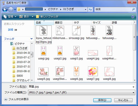Select S800 folder in tree
The image size is (138, 106).
(18, 76)
